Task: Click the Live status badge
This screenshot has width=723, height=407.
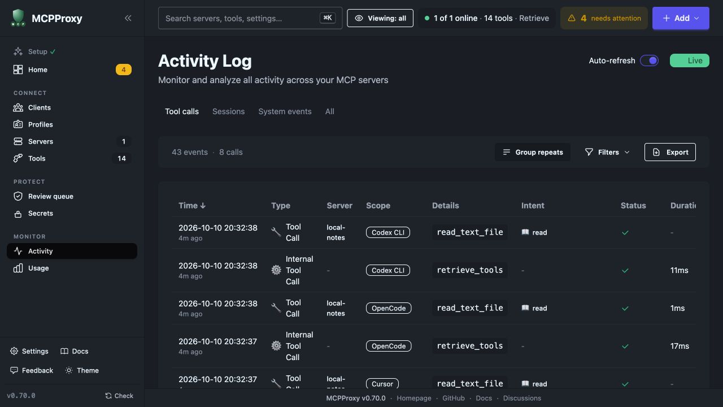Action: (x=689, y=60)
